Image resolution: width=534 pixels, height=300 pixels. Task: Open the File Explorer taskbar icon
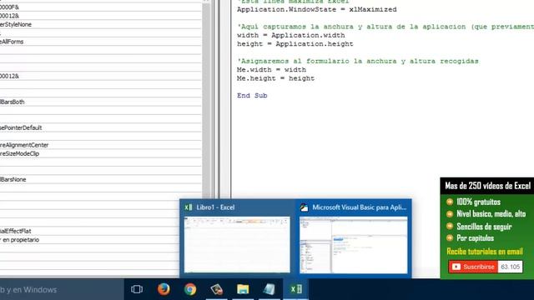[243, 289]
